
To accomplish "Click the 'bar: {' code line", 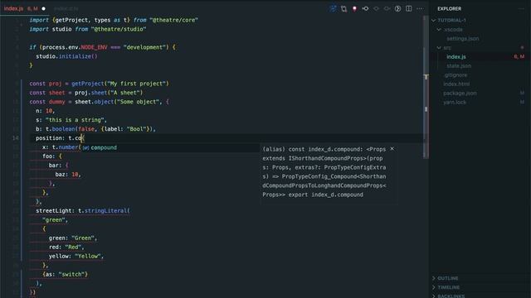I will [58, 166].
